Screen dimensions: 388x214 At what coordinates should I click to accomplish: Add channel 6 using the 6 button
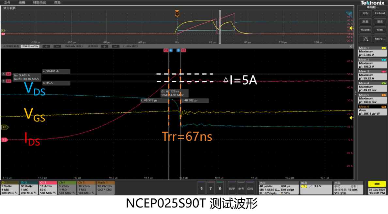(x=201, y=188)
